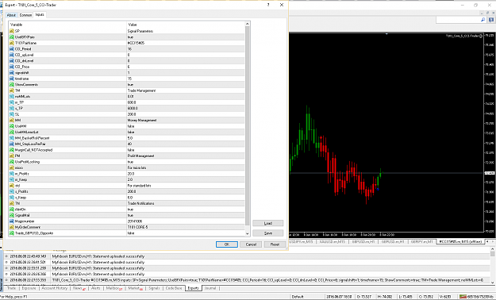Open the Signals terminal tab

(x=154, y=288)
